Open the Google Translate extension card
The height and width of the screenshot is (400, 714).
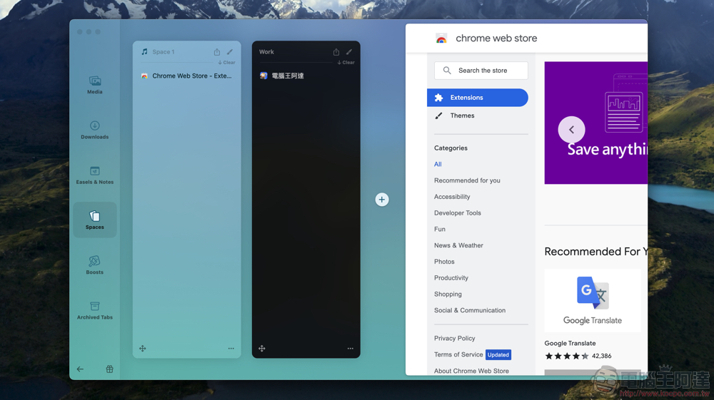593,300
